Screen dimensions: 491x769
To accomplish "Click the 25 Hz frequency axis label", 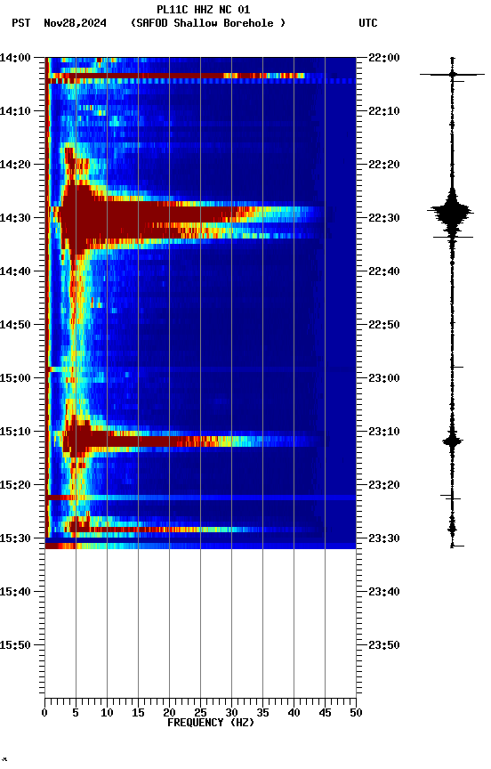I will (x=200, y=713).
